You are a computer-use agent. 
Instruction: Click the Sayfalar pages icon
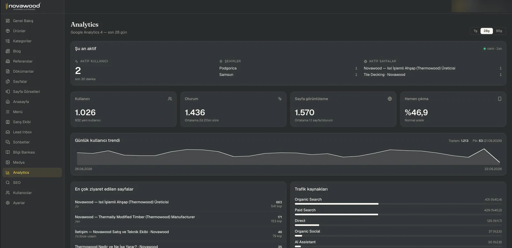point(8,81)
